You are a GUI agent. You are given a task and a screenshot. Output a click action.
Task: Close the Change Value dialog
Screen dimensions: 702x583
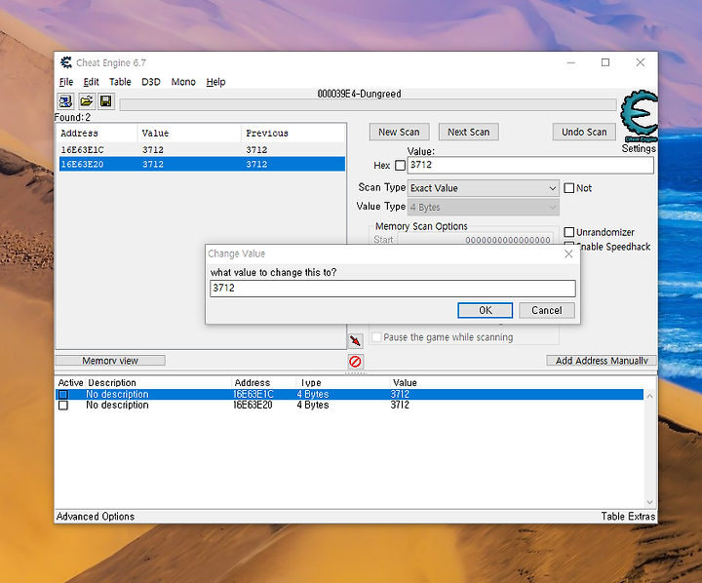click(x=568, y=253)
